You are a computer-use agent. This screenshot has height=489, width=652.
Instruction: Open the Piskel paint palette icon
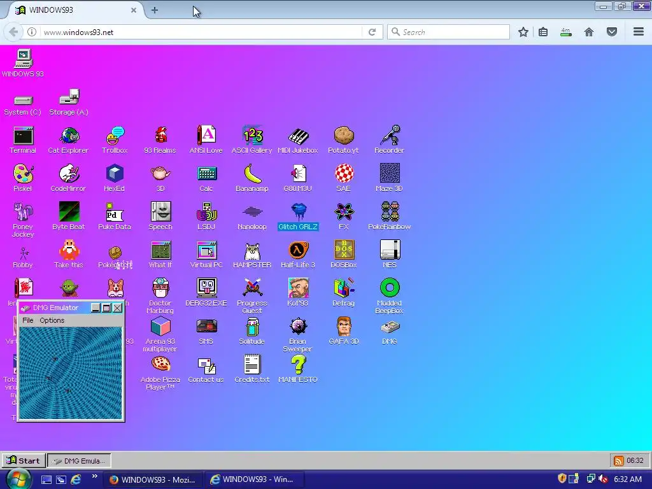tap(23, 178)
